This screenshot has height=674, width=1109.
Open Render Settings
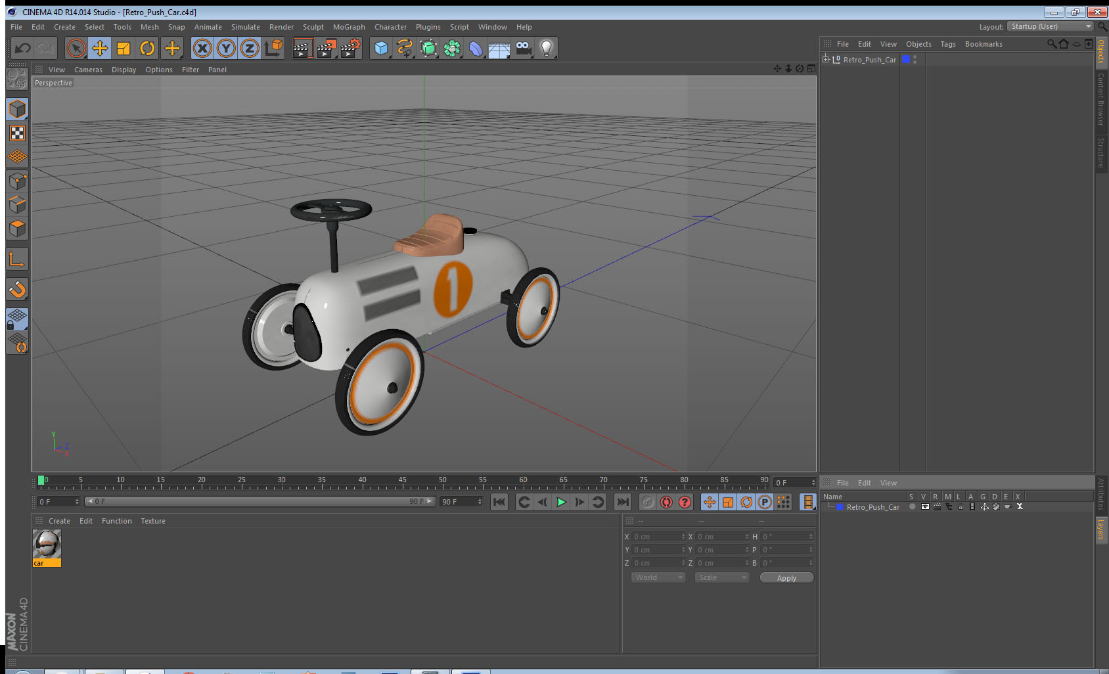click(x=351, y=48)
